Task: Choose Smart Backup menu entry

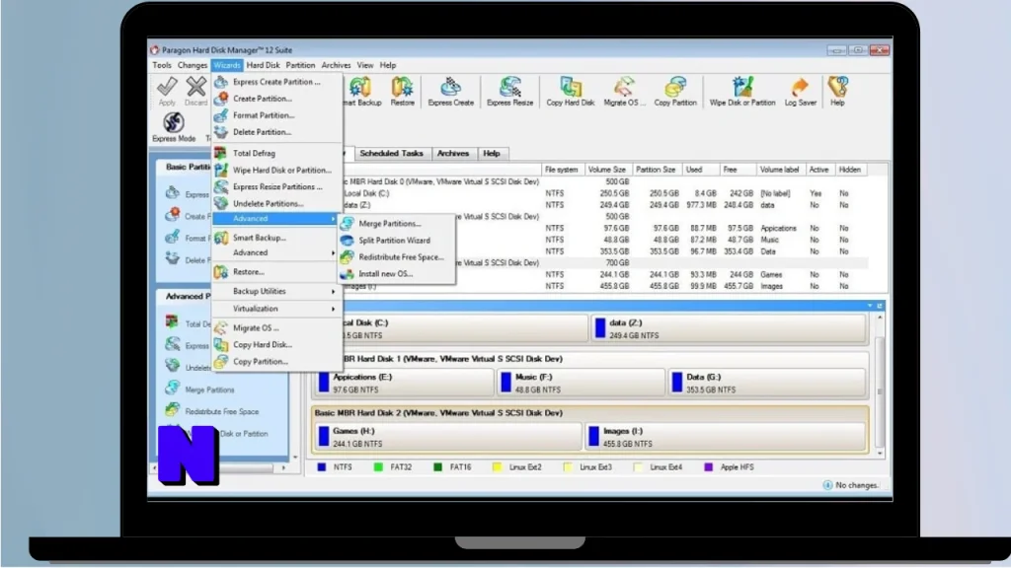Action: click(277, 238)
